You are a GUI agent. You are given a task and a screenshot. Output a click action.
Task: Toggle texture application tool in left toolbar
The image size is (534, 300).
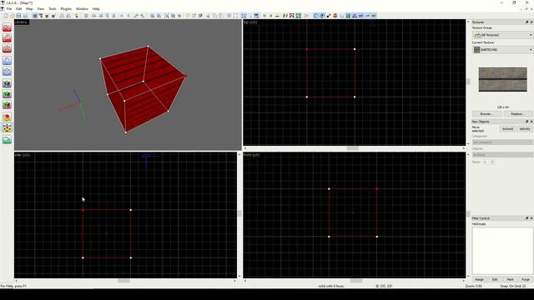click(7, 83)
